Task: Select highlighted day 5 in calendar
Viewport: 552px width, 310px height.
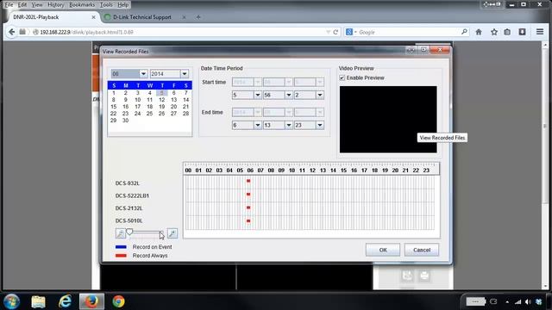Action: 161,93
